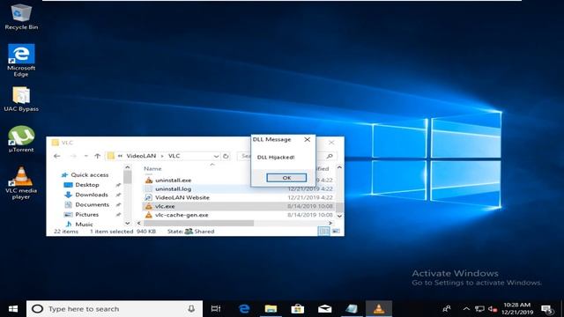
Task: Open Music in the navigation pane
Action: click(85, 225)
